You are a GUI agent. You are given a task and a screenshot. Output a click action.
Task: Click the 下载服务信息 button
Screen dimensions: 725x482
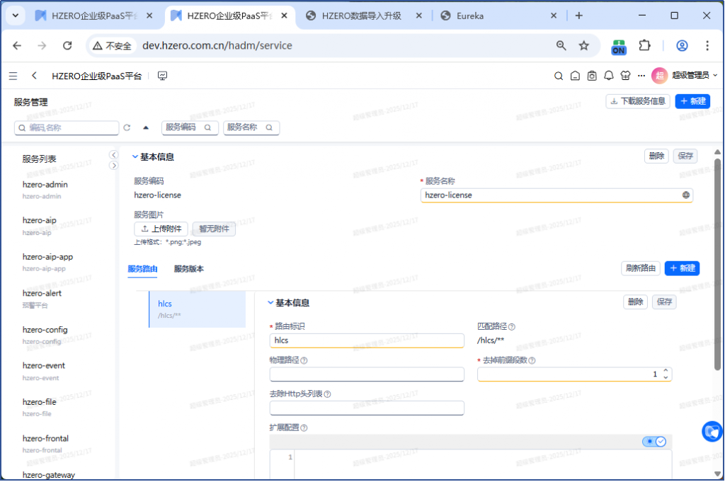(x=638, y=101)
